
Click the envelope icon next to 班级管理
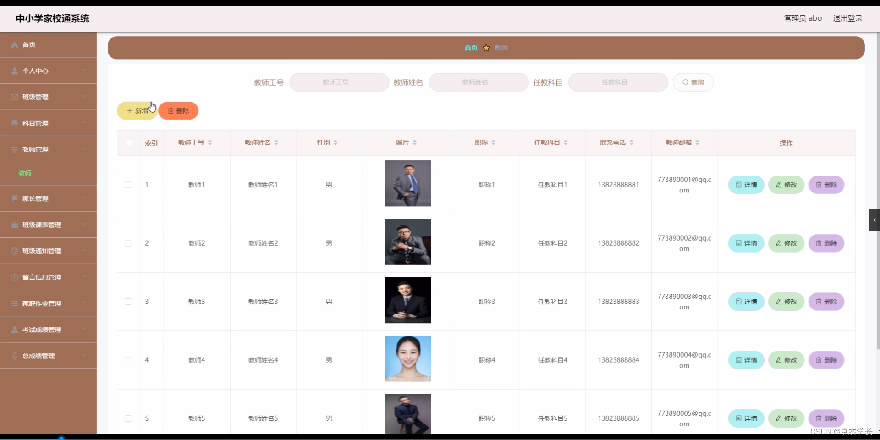pos(14,97)
